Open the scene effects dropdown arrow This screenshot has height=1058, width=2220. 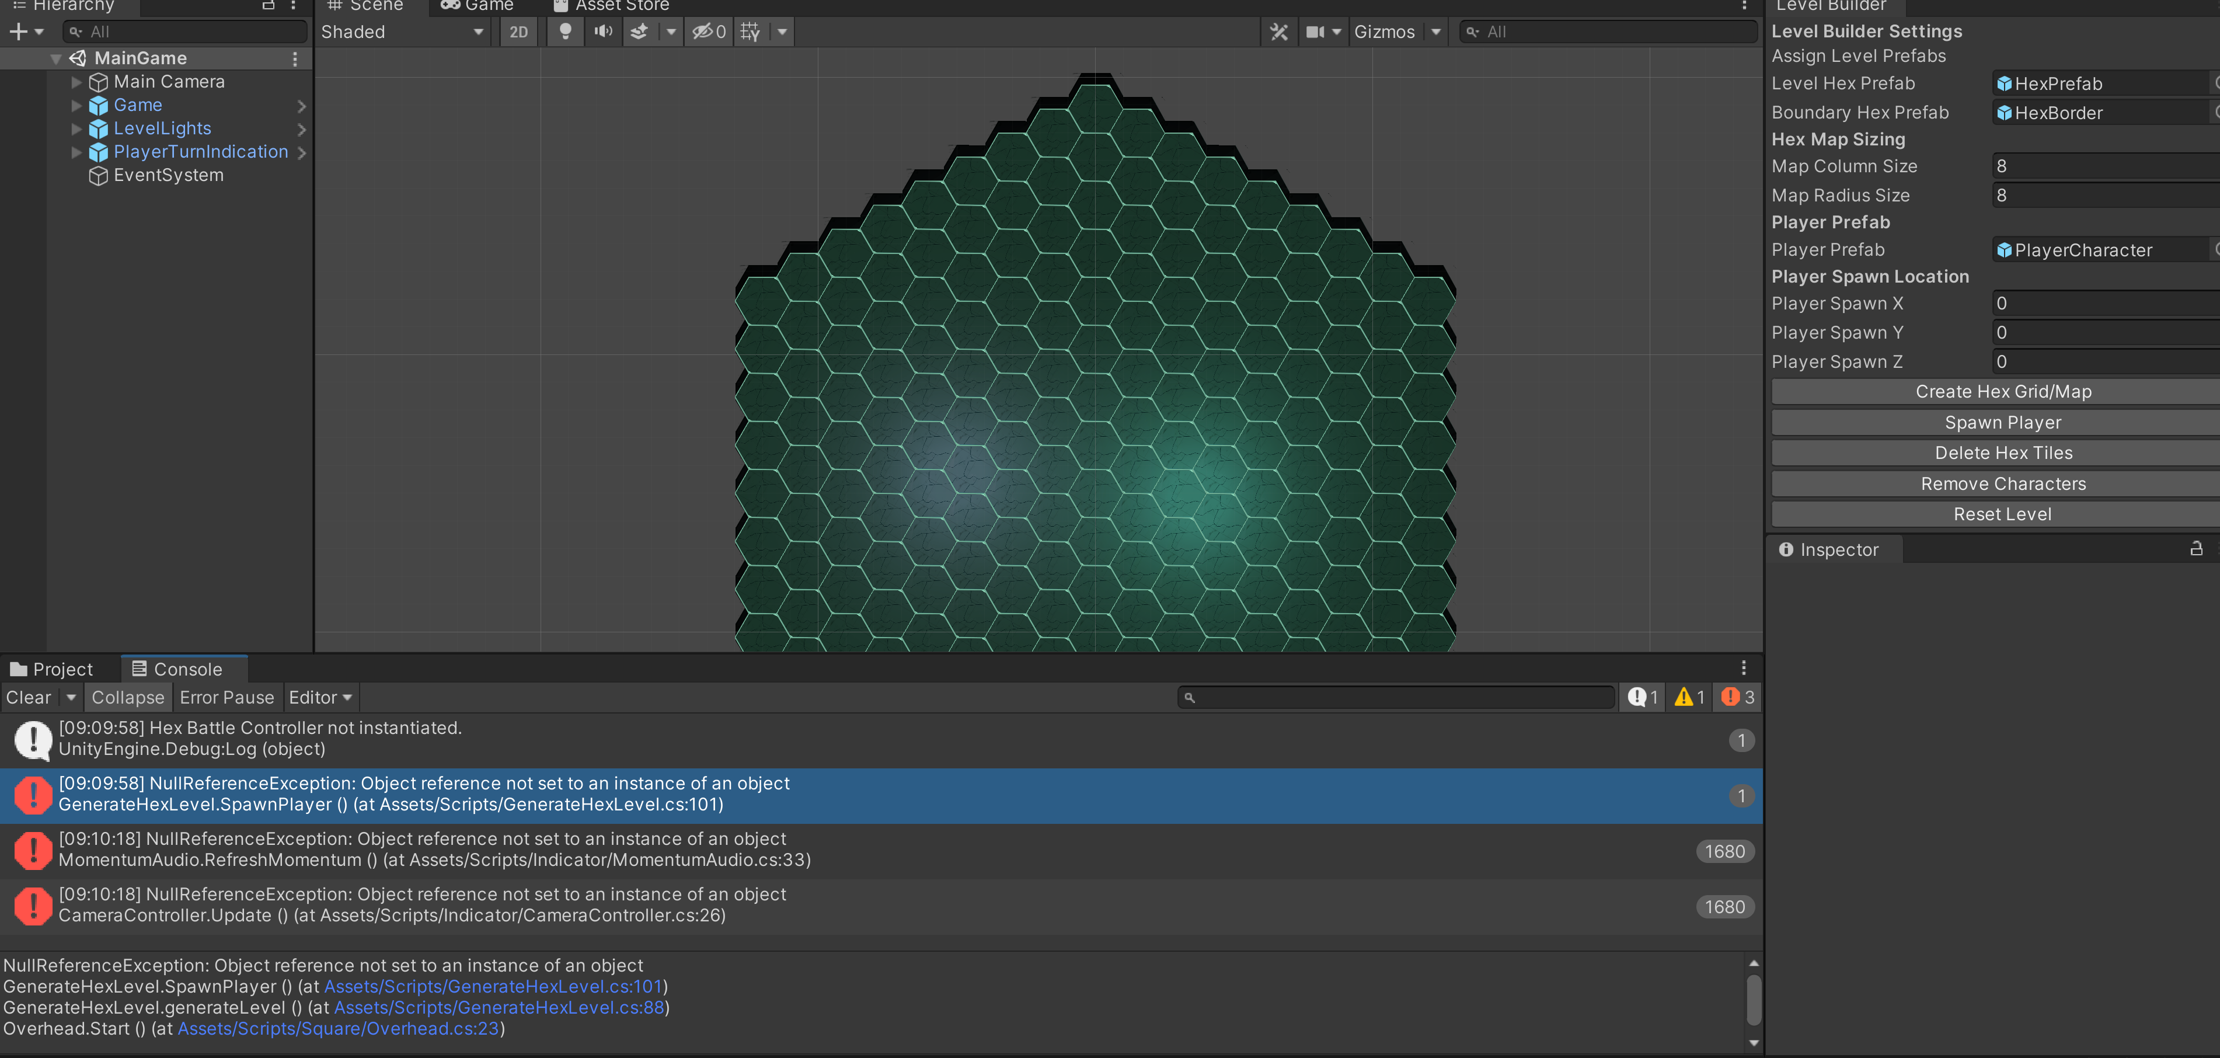671,32
